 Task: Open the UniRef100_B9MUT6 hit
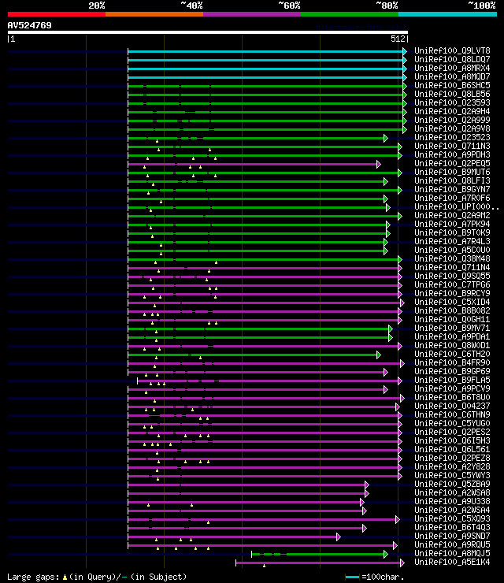point(452,173)
